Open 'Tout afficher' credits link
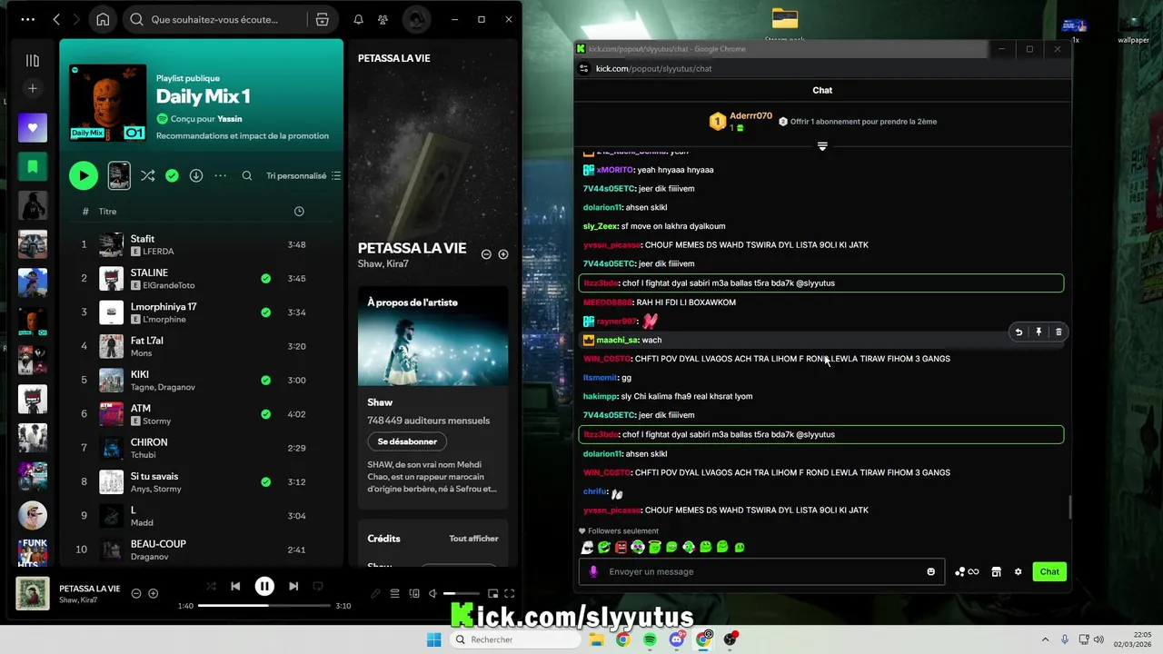 (473, 539)
